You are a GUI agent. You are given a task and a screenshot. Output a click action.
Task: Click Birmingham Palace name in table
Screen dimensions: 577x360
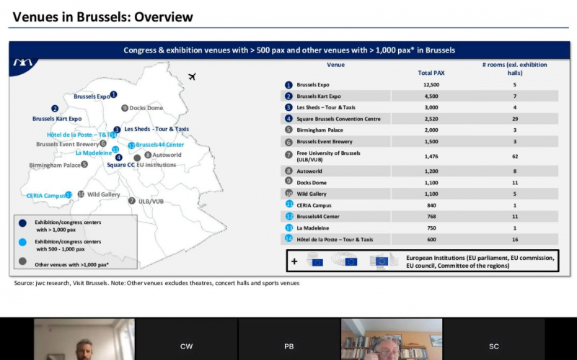pos(320,130)
